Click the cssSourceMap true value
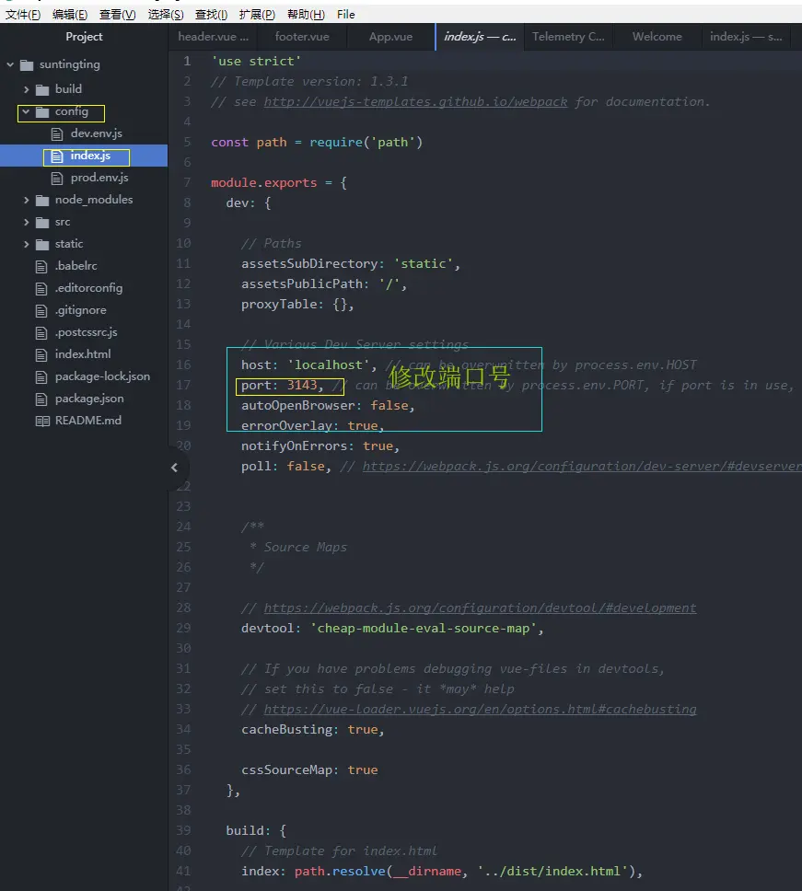802x891 pixels. 363,770
